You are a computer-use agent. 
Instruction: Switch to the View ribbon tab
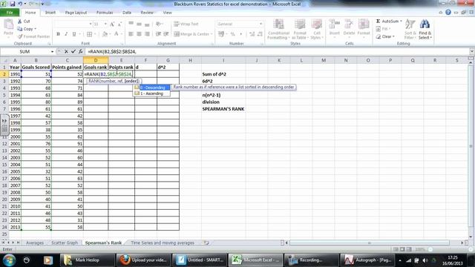coord(167,13)
